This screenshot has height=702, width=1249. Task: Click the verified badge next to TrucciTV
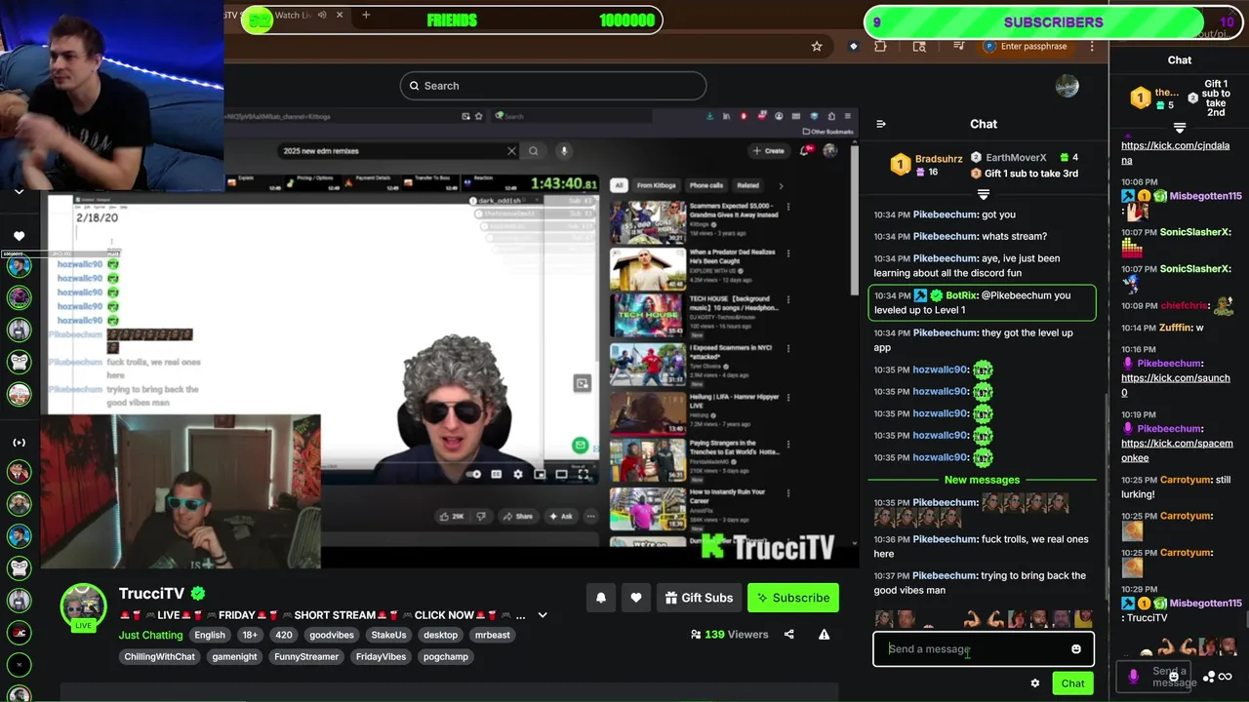tap(198, 594)
